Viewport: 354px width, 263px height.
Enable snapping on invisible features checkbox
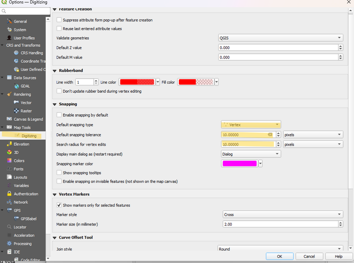pos(59,181)
